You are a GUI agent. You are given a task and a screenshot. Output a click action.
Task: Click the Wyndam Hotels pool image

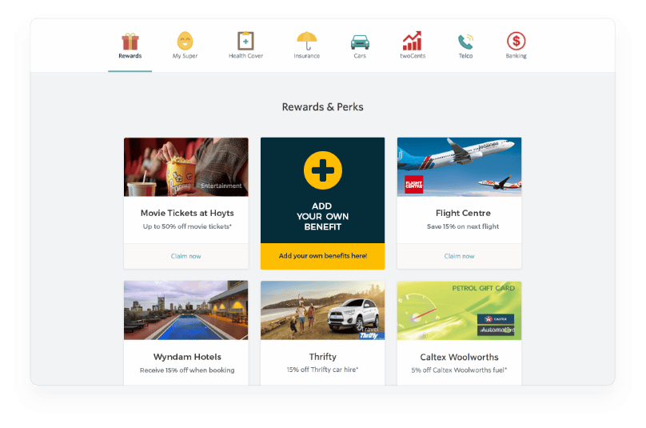coord(185,310)
